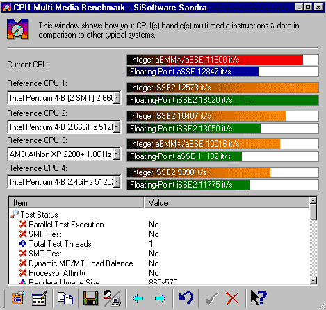Click the Total Test Threads info icon
Viewport: 326px width, 310px height.
23,243
